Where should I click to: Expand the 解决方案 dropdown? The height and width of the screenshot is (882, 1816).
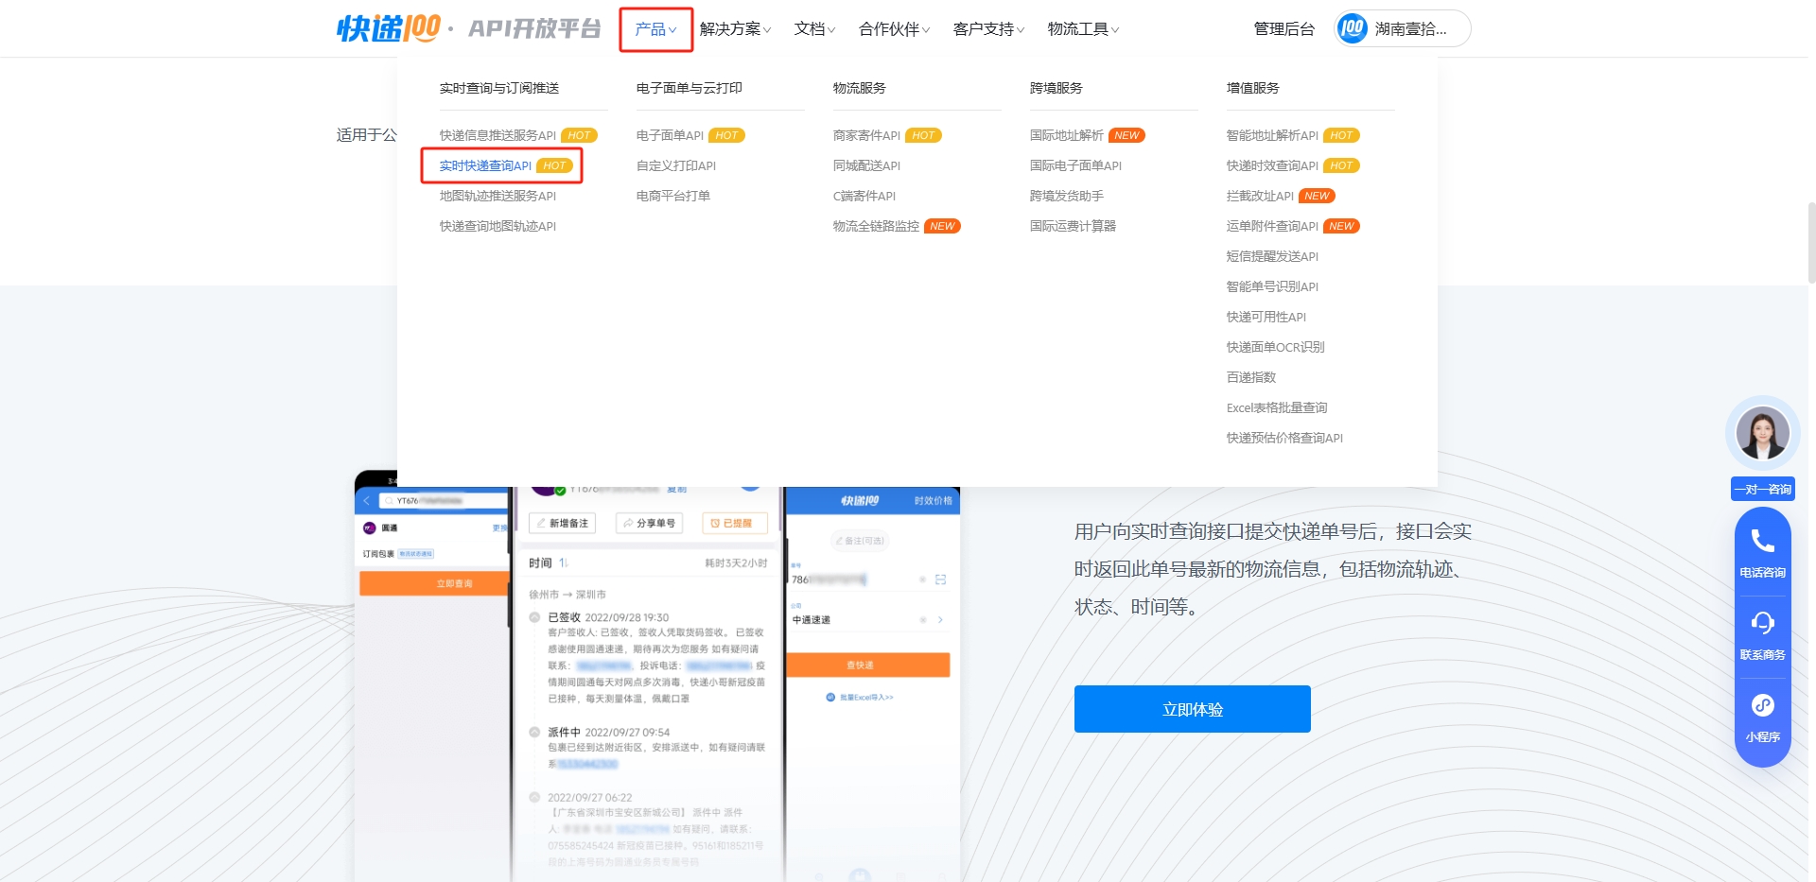[x=734, y=28]
